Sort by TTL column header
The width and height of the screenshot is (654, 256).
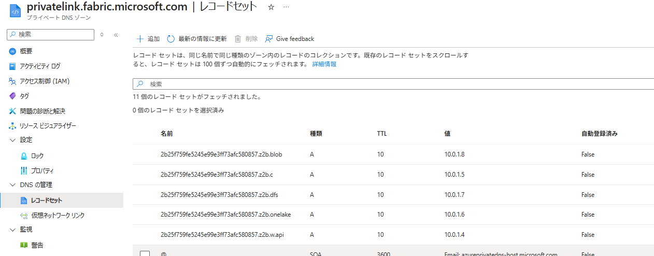click(382, 133)
